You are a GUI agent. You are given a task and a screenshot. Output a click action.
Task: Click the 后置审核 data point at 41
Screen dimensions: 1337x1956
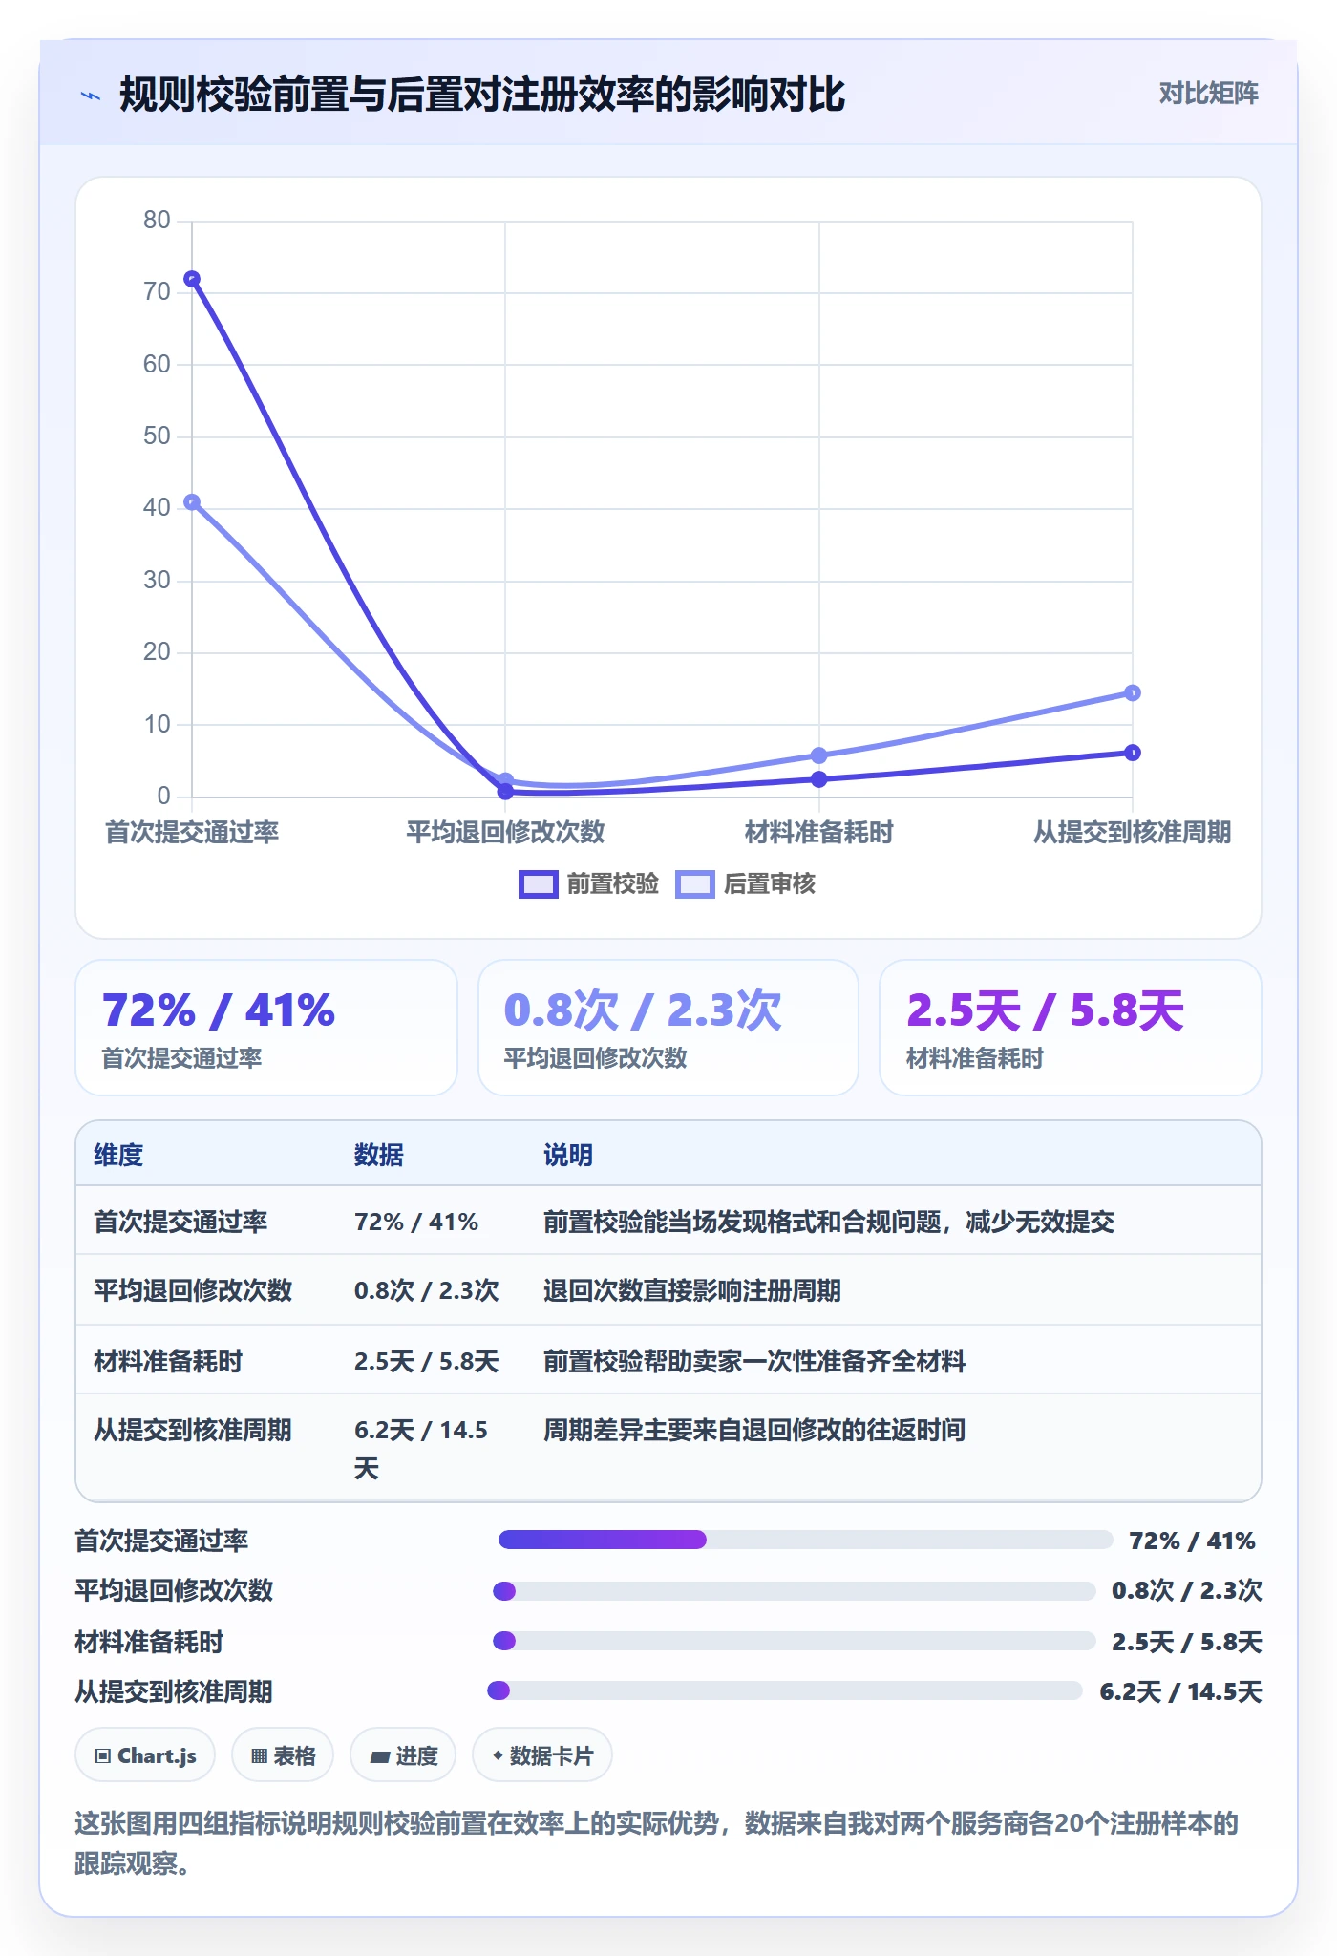point(192,502)
